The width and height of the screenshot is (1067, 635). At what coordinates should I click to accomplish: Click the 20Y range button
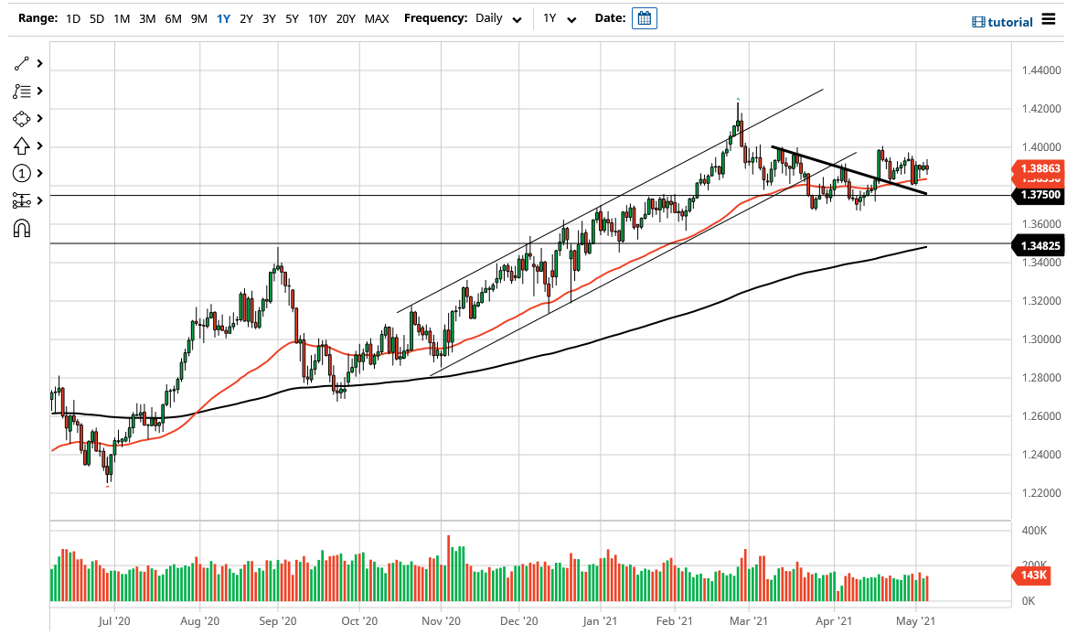(x=346, y=17)
